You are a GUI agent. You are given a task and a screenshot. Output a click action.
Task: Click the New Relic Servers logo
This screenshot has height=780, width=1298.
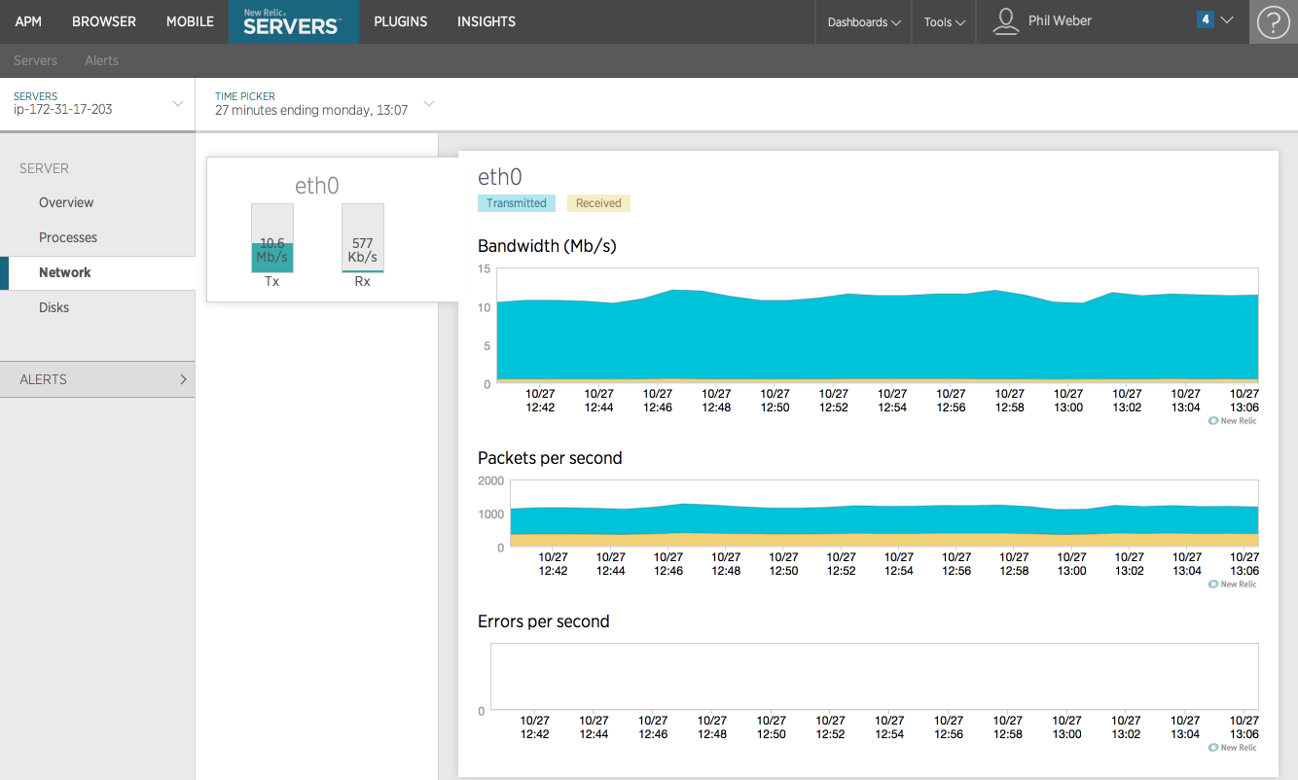point(294,21)
